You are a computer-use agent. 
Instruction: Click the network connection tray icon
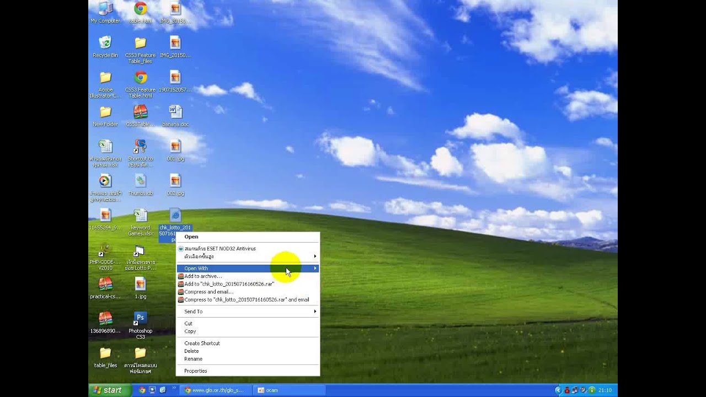[x=575, y=390]
